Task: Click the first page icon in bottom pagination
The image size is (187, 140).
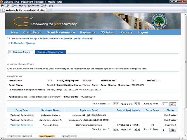Action: coord(115,129)
